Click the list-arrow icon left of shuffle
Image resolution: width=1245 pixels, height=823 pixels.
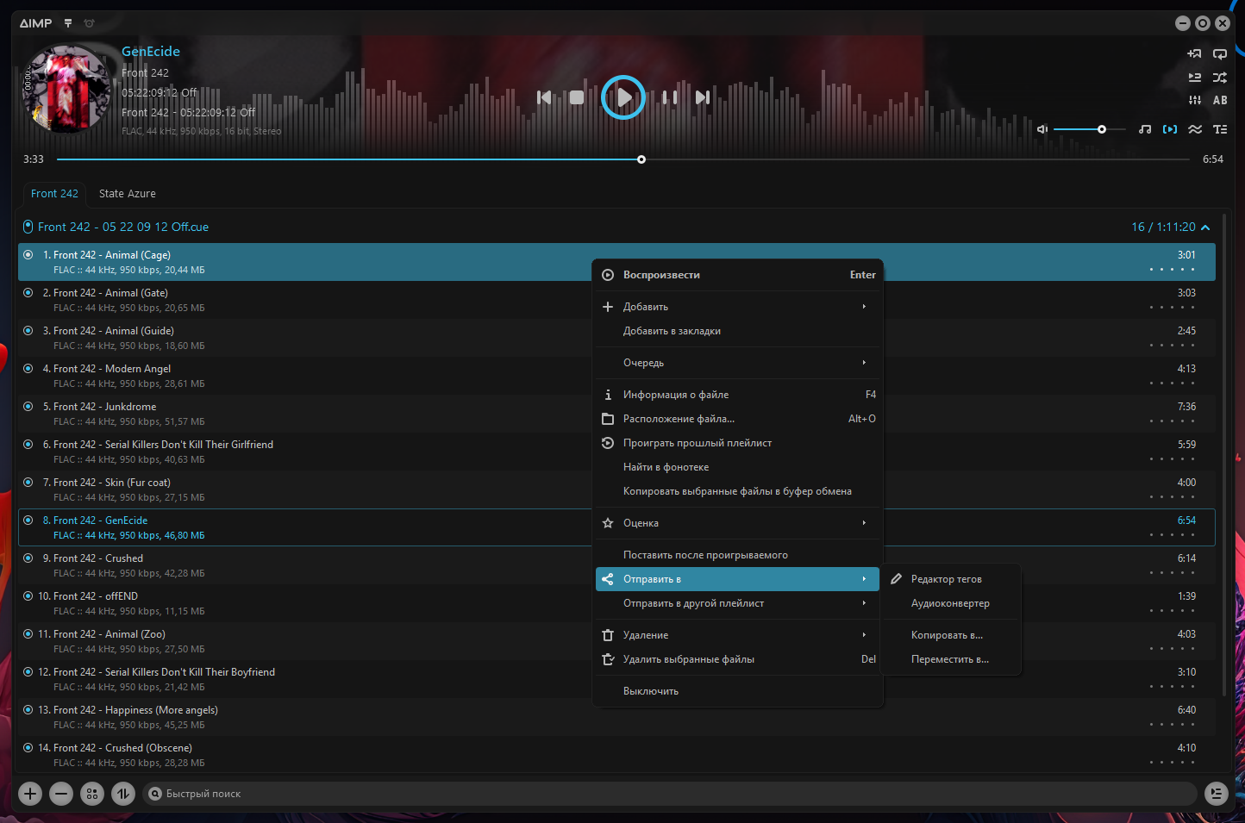pos(1195,78)
